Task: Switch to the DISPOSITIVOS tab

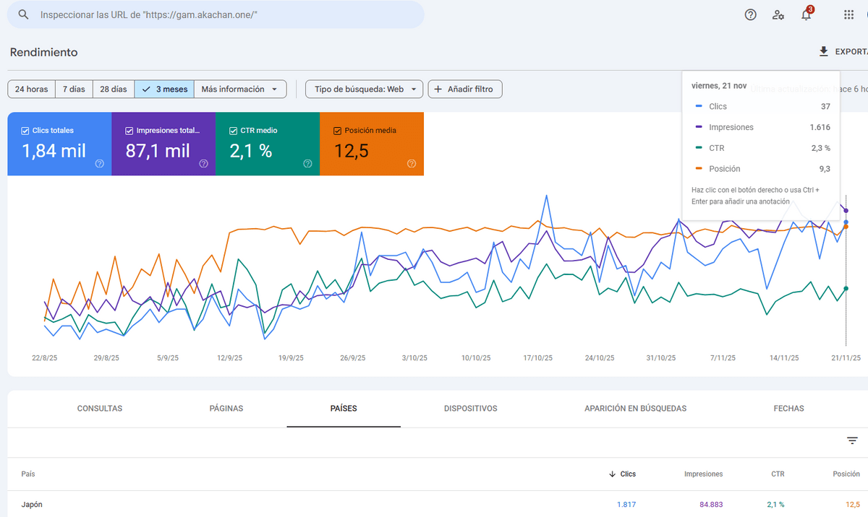Action: [470, 409]
